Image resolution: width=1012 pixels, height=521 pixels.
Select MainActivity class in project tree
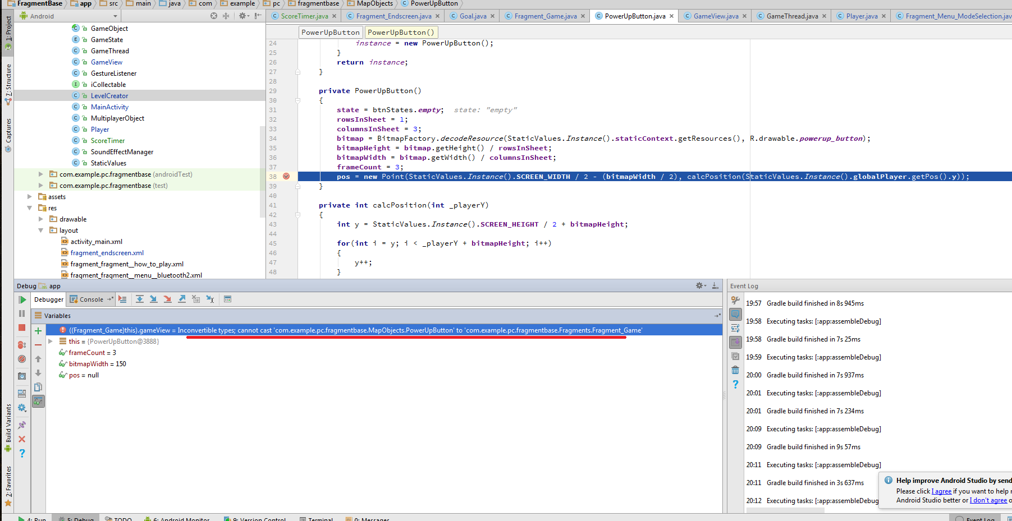(109, 107)
